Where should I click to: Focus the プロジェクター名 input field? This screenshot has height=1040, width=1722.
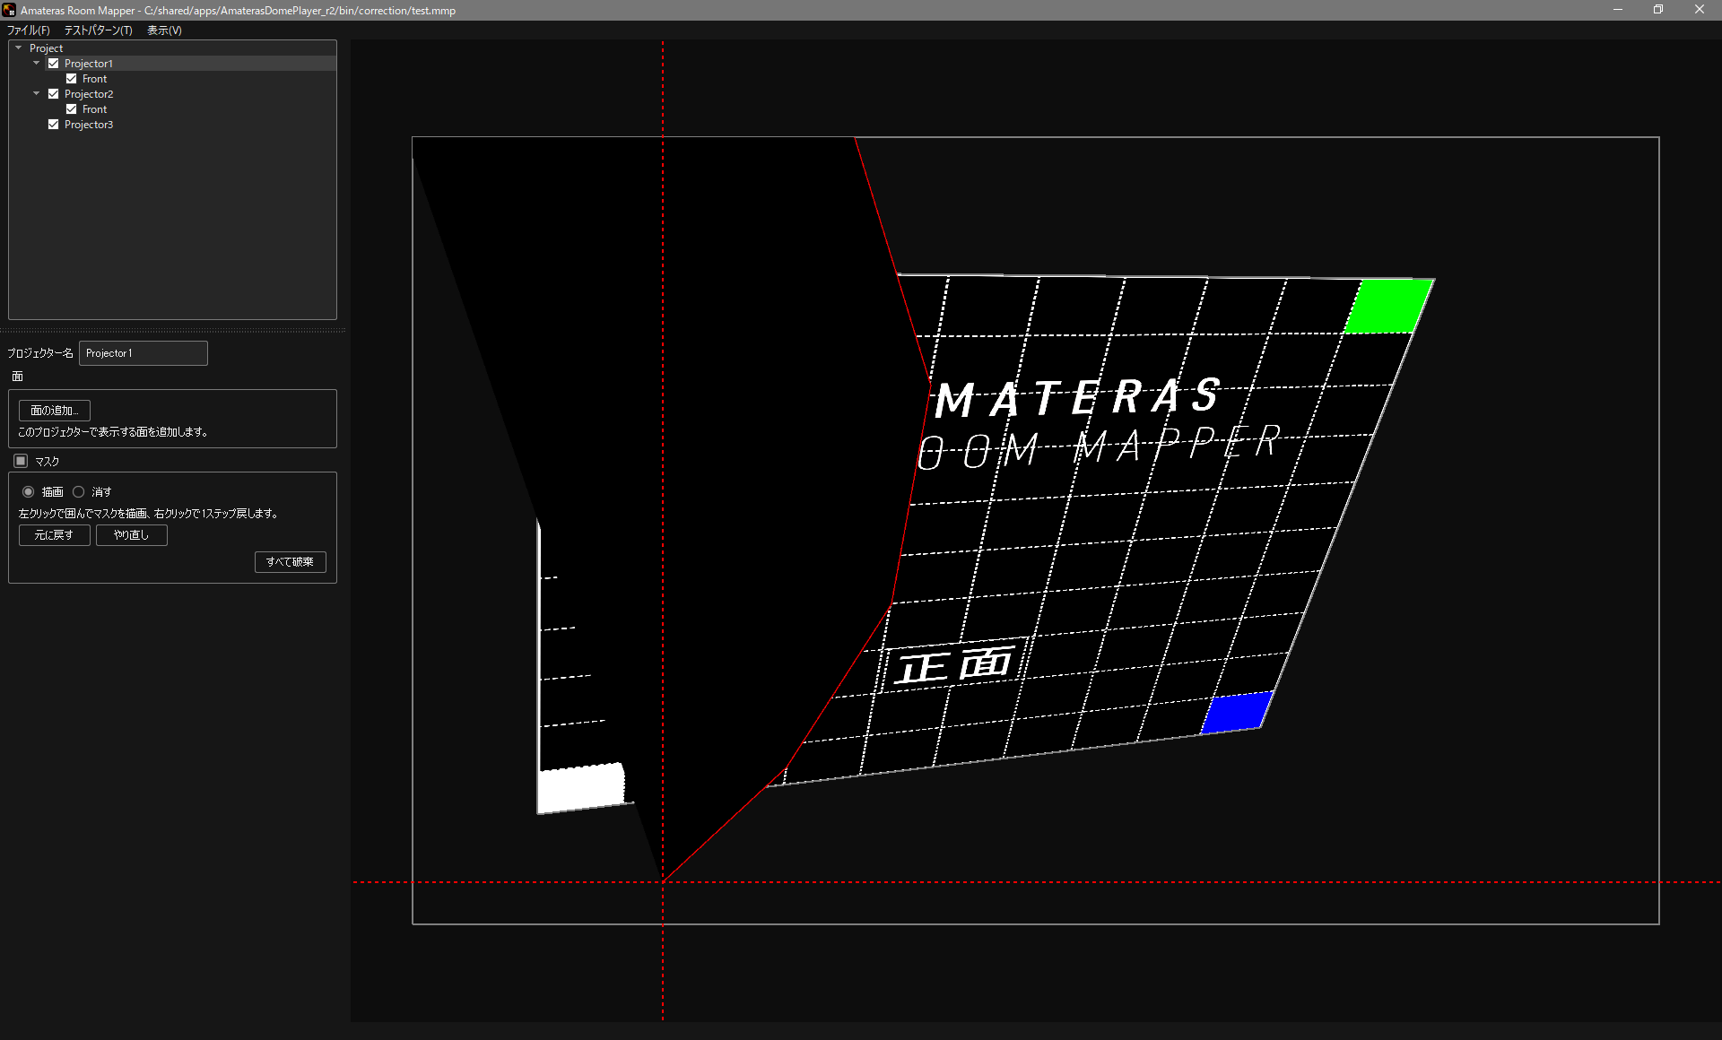pos(143,353)
